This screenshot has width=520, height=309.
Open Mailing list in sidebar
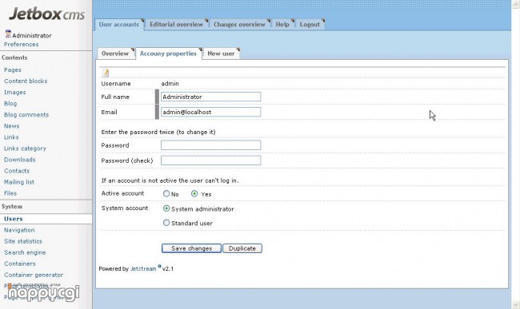[x=19, y=182]
